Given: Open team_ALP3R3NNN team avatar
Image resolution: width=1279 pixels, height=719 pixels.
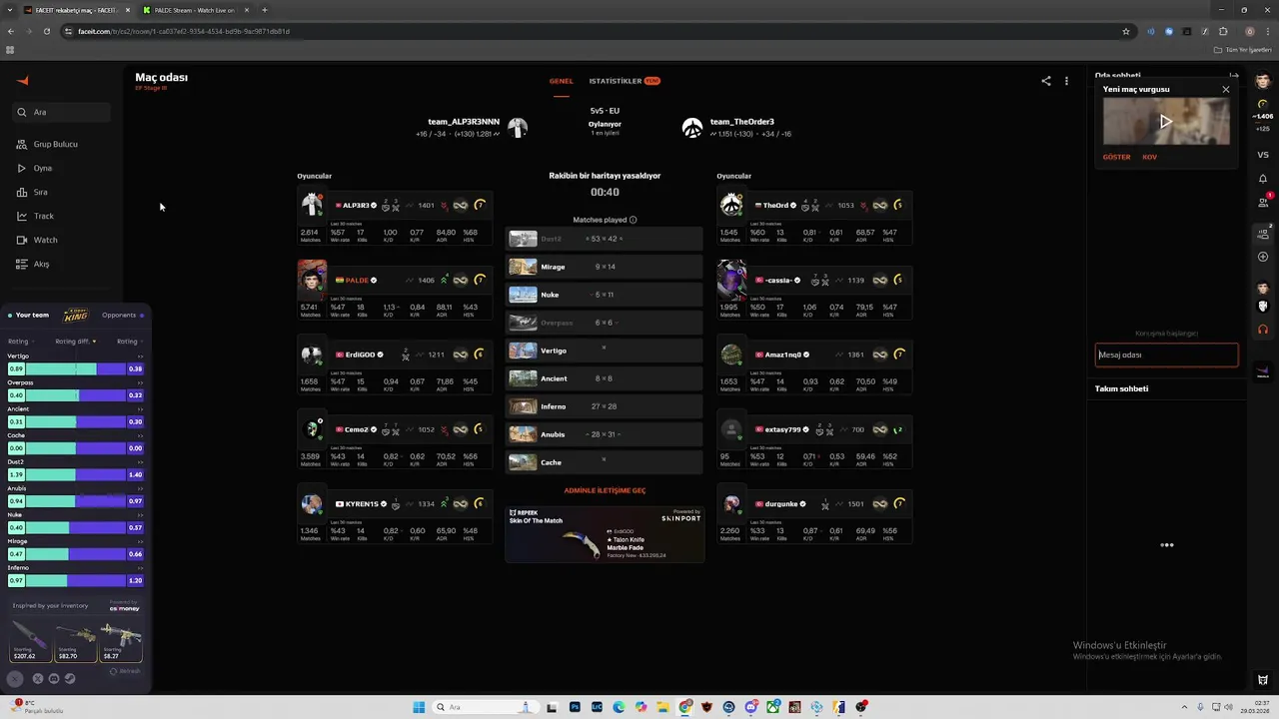Looking at the screenshot, I should click(518, 128).
